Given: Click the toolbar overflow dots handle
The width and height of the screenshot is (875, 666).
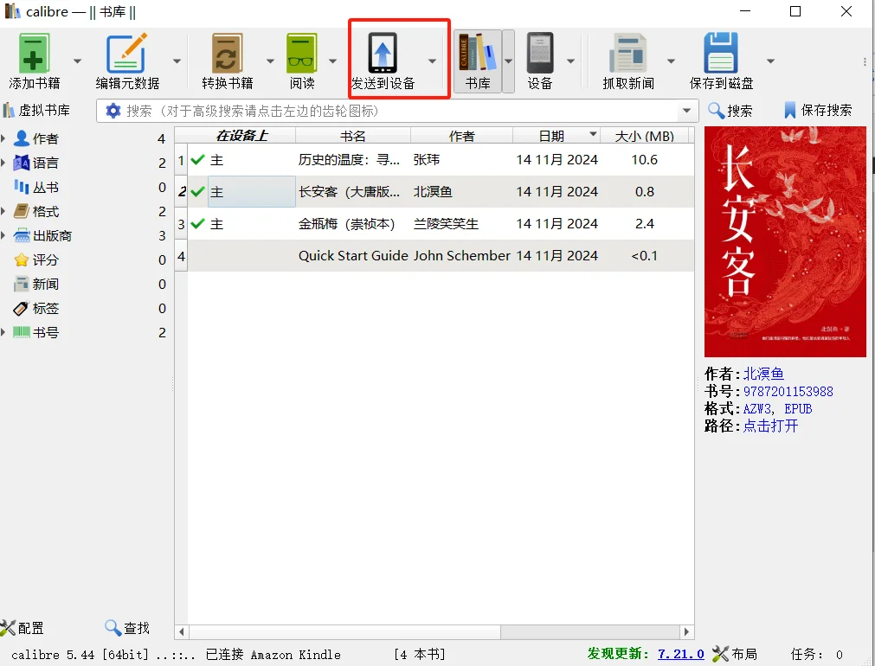Looking at the screenshot, I should [x=865, y=62].
